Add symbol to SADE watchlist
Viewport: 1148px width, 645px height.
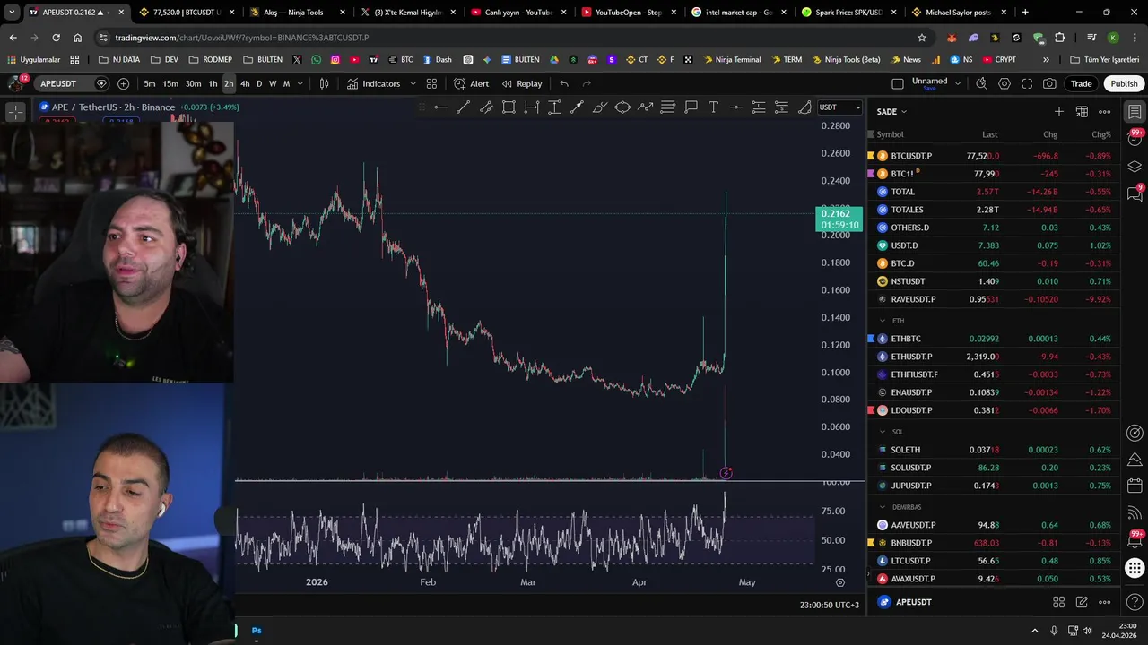click(1059, 112)
